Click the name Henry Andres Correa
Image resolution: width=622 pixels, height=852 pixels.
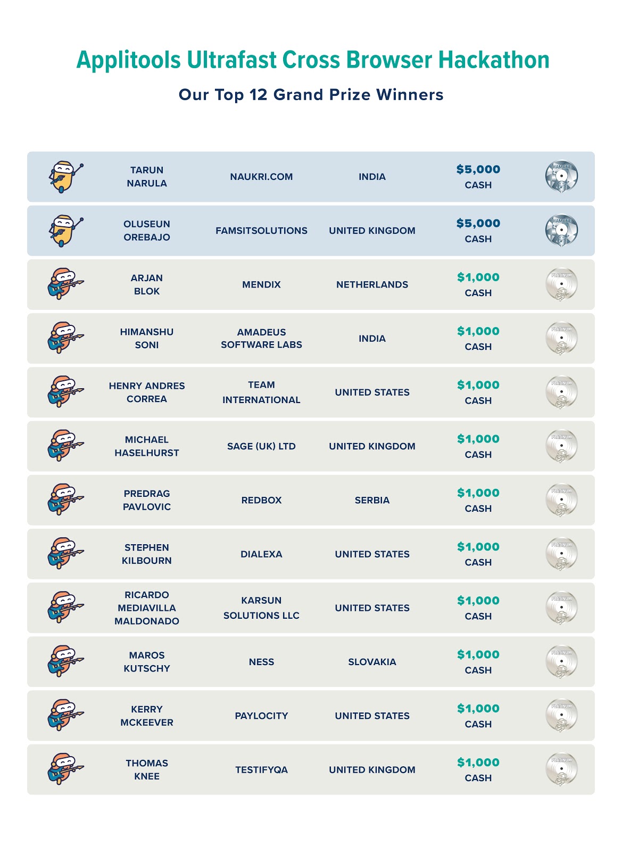(x=147, y=392)
